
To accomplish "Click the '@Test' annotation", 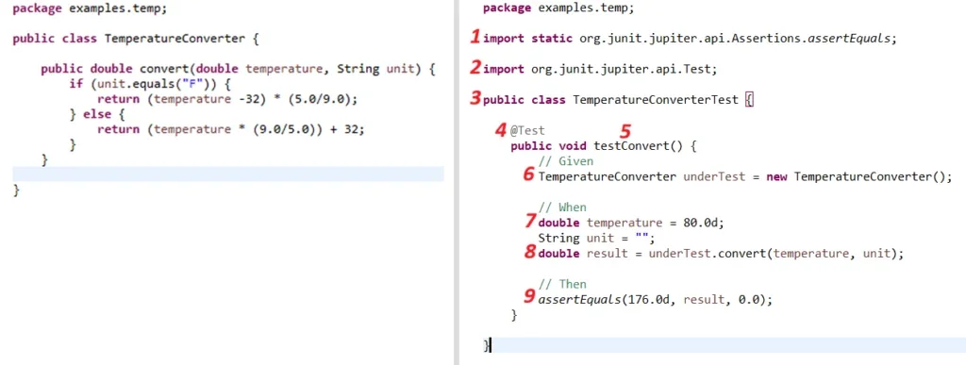I will [527, 130].
